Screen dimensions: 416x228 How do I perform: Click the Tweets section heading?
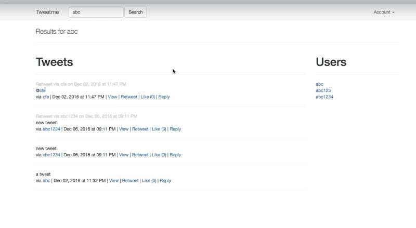click(x=55, y=62)
